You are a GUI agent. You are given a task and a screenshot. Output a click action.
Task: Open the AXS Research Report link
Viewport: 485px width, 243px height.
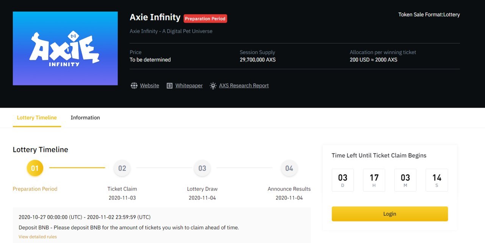[244, 85]
